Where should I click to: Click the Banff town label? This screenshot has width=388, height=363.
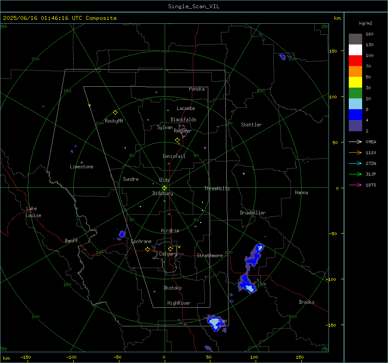point(71,240)
